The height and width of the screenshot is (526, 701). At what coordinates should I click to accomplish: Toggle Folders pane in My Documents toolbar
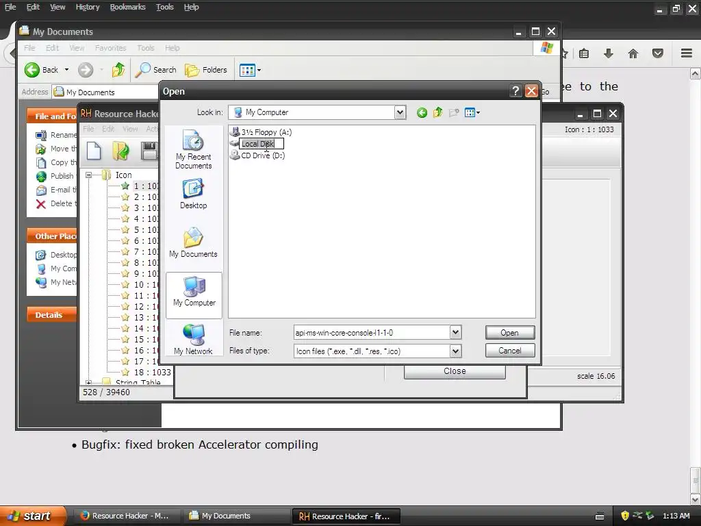pyautogui.click(x=206, y=70)
